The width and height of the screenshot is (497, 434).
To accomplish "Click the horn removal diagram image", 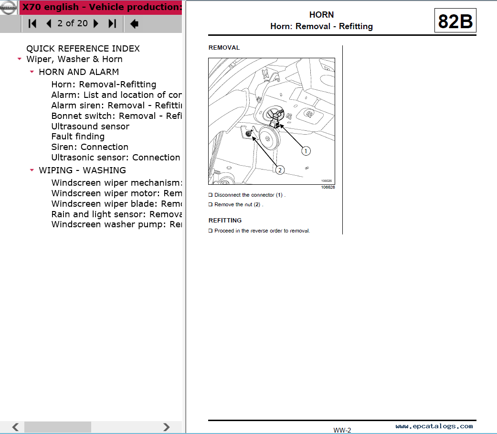I will (271, 121).
